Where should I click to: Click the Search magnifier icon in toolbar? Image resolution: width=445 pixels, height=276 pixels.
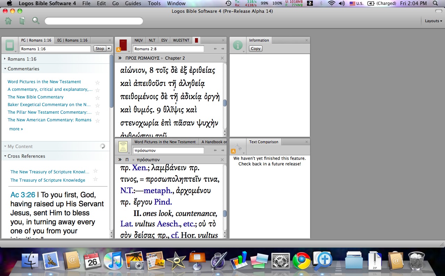click(x=36, y=21)
